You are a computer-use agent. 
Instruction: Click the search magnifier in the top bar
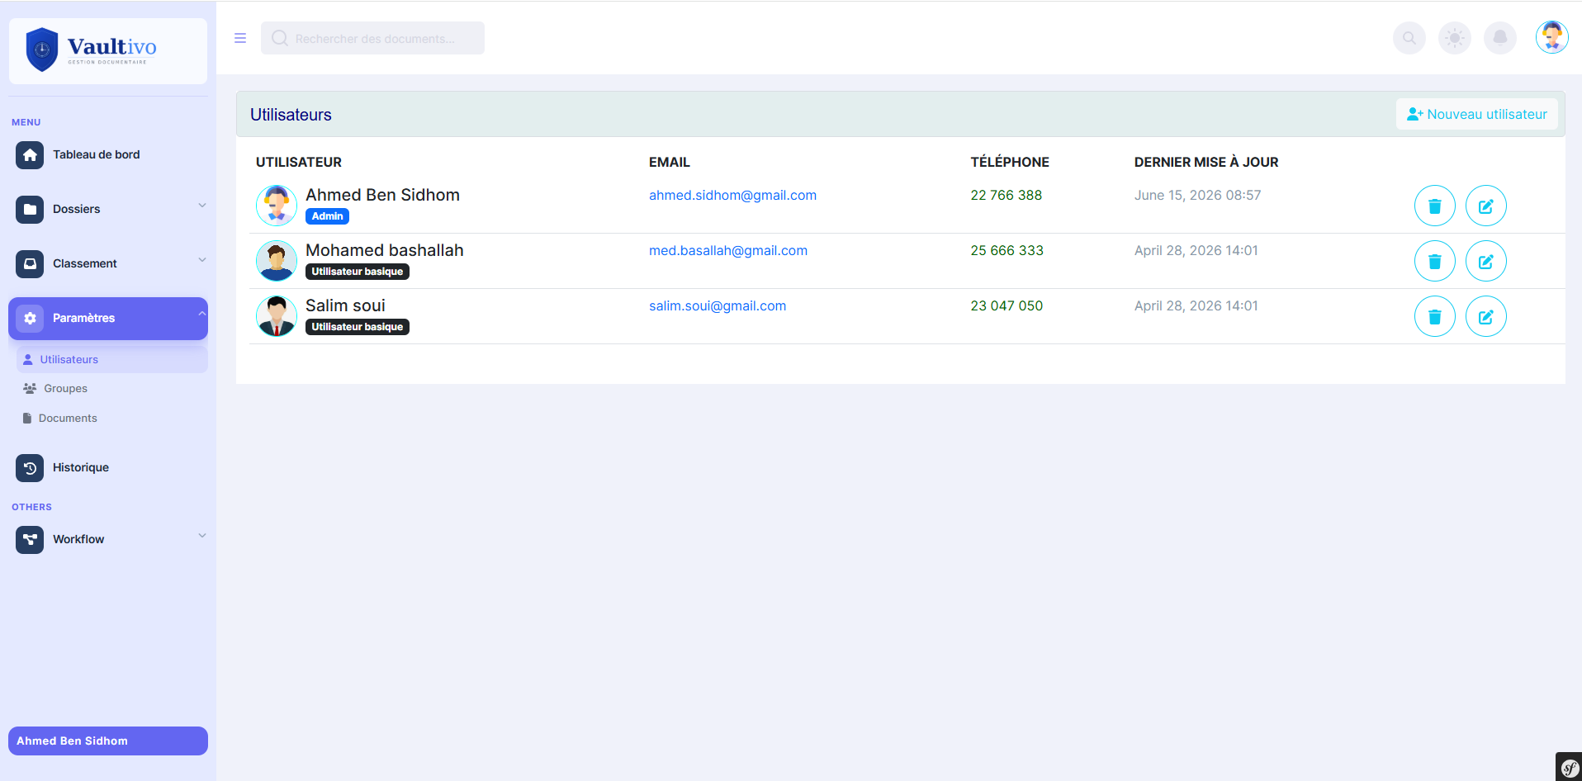point(1409,38)
